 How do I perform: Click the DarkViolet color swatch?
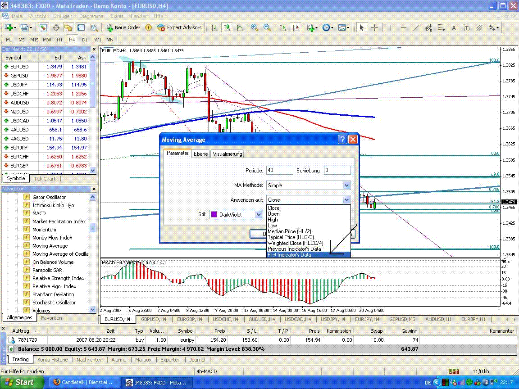click(214, 215)
